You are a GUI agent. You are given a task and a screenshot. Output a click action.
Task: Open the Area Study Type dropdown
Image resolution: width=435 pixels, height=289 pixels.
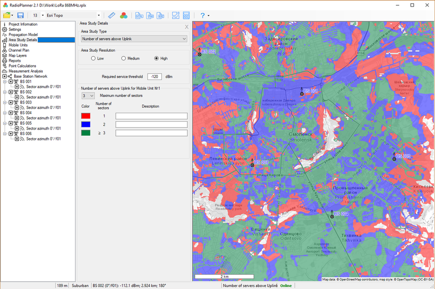(x=134, y=39)
